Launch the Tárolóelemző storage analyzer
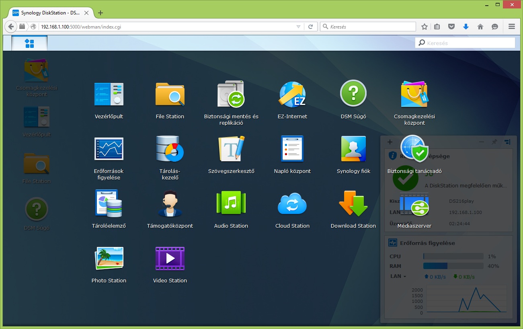The image size is (523, 329). [x=109, y=204]
